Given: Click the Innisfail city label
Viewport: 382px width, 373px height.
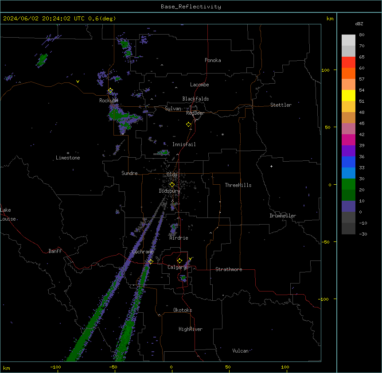Looking at the screenshot, I should [184, 144].
